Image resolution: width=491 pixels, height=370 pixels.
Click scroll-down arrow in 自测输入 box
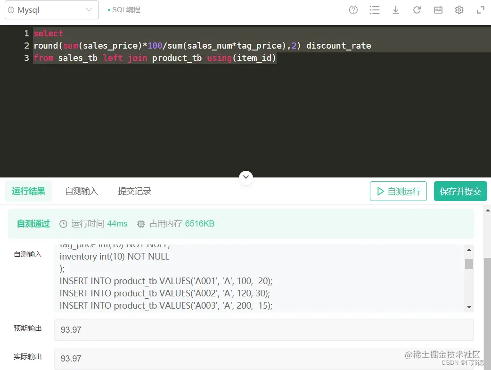(469, 307)
